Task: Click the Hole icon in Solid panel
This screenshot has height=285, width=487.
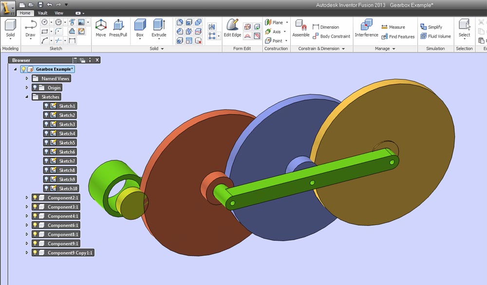Action: tap(180, 40)
